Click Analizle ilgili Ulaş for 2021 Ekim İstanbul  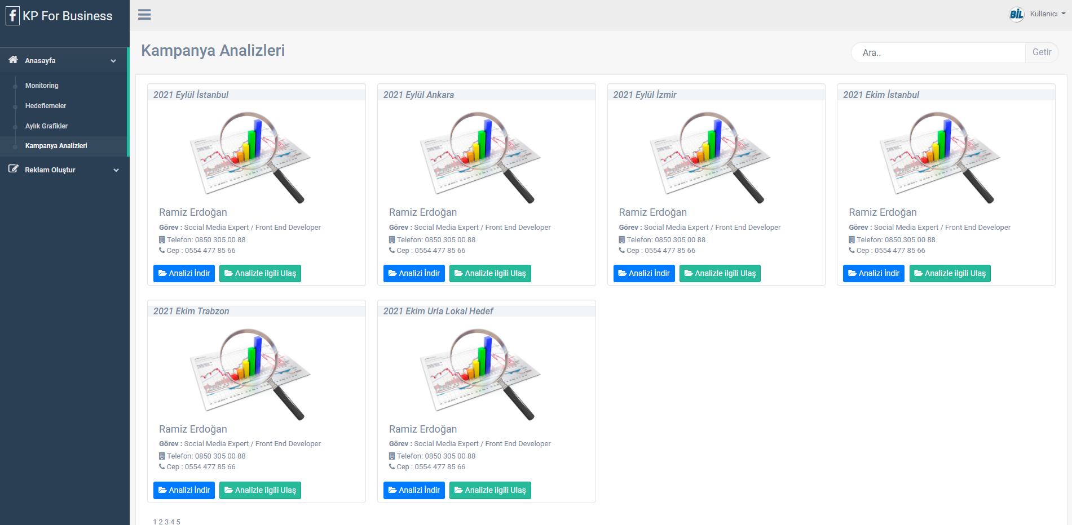click(950, 273)
